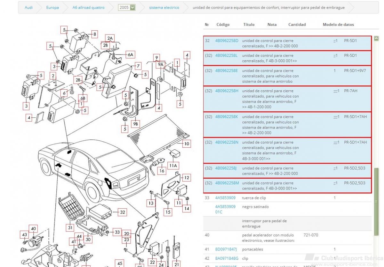Open part code 4B0962258N
The image size is (384, 267).
[x=227, y=142]
